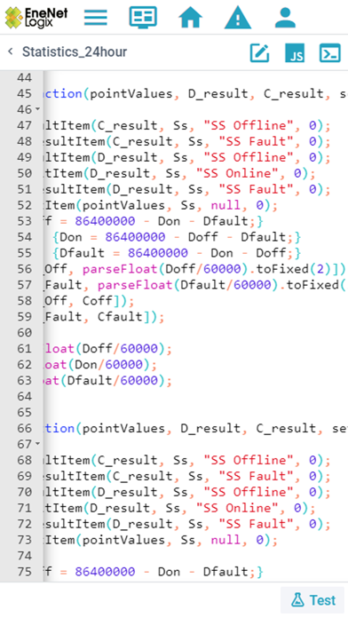
Task: Click Don/60000 expression on line 62
Action: point(109,365)
